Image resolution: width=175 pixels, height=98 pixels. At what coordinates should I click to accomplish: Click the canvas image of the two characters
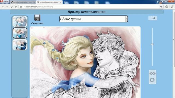tap(85, 62)
